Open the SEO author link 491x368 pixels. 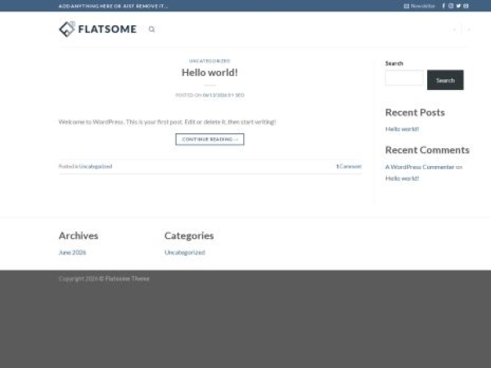240,95
